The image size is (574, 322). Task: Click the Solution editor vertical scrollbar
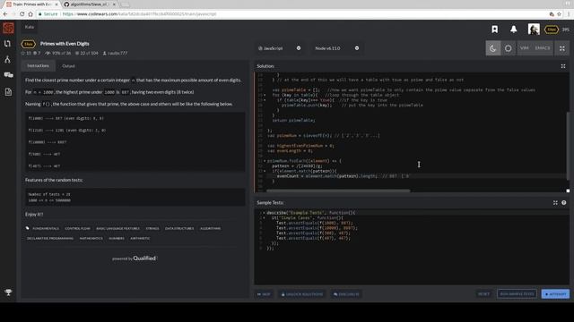click(x=568, y=145)
